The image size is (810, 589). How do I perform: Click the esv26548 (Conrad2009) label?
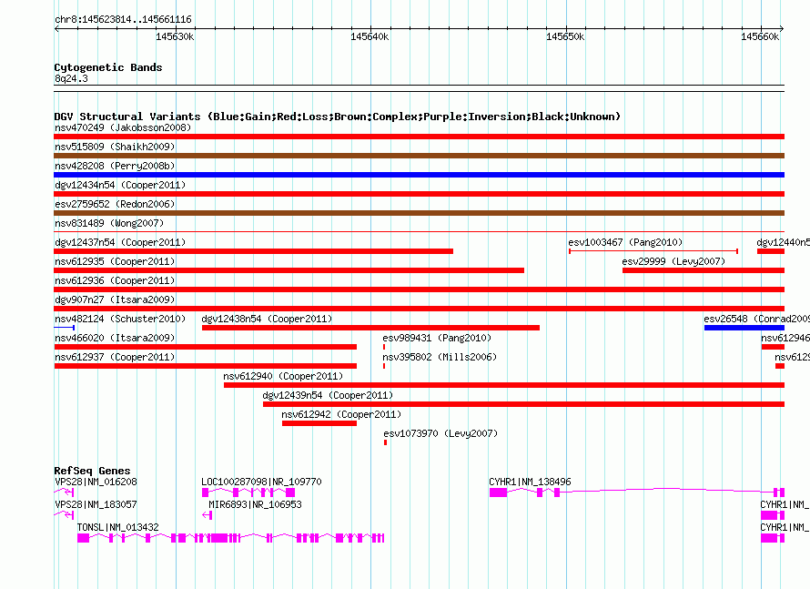coord(757,319)
